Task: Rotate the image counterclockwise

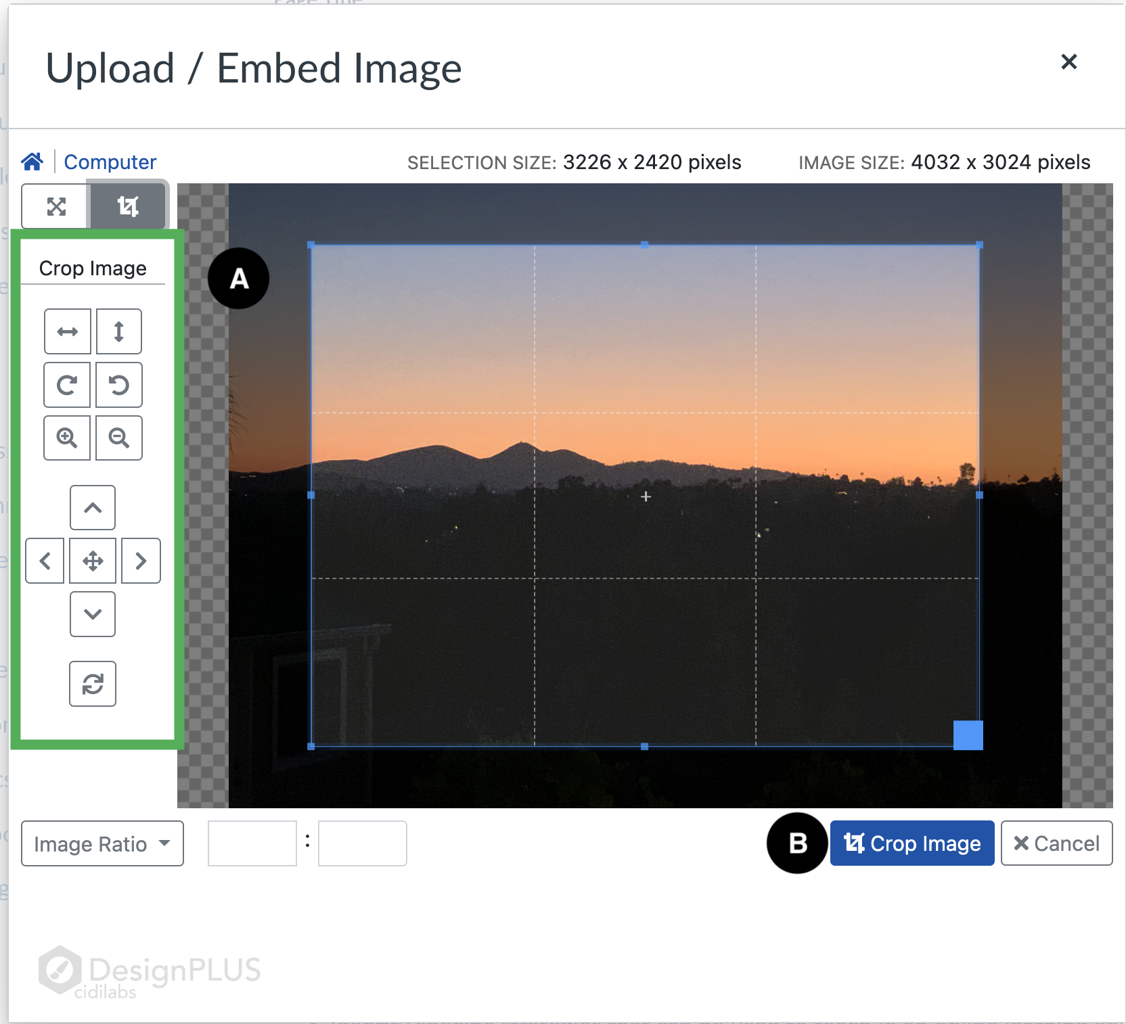Action: 119,385
